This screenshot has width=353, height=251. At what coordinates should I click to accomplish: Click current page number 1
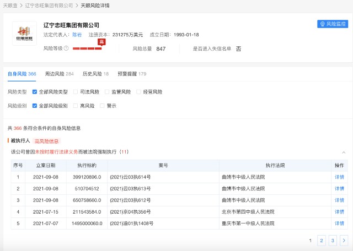click(x=310, y=241)
